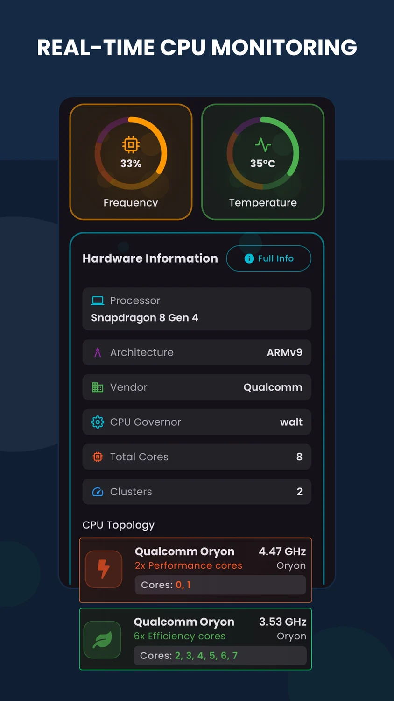Click the laptop icon beside Processor
394x701 pixels.
(x=98, y=300)
